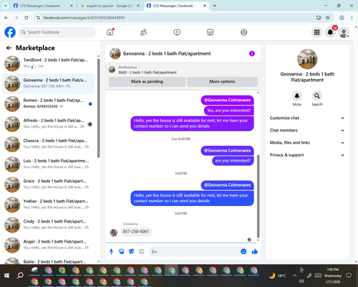
Task: Click browser back arrow
Action: pyautogui.click(x=6, y=18)
